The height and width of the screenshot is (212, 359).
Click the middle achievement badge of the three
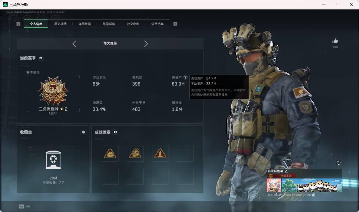coord(135,154)
